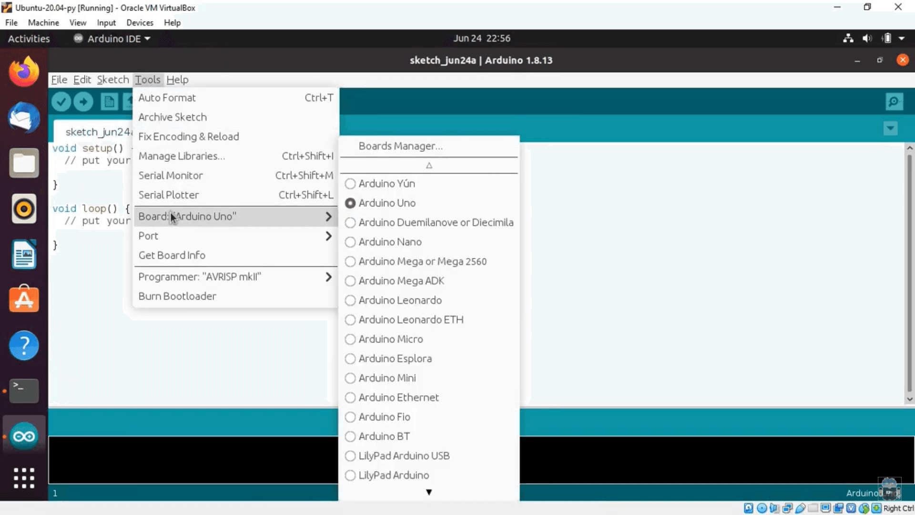Open the Arduino IDE app menu in top bar

[x=112, y=39]
